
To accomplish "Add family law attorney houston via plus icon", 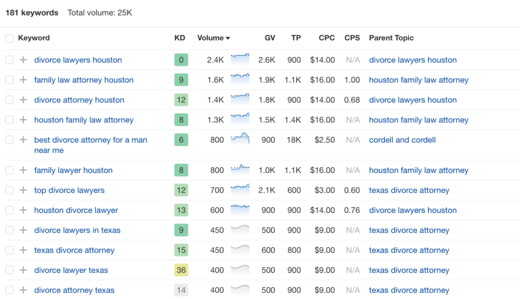I will pos(23,80).
